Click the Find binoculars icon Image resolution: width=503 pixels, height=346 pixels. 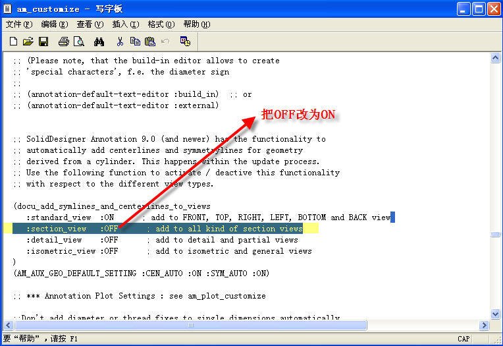[99, 42]
